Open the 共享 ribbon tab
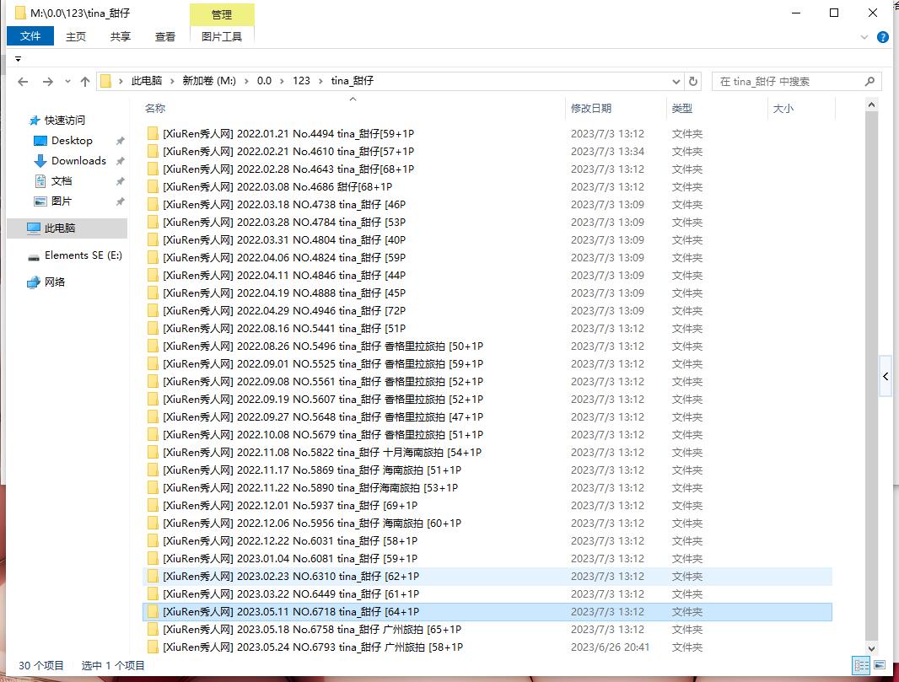Viewport: 899px width, 682px height. [121, 37]
